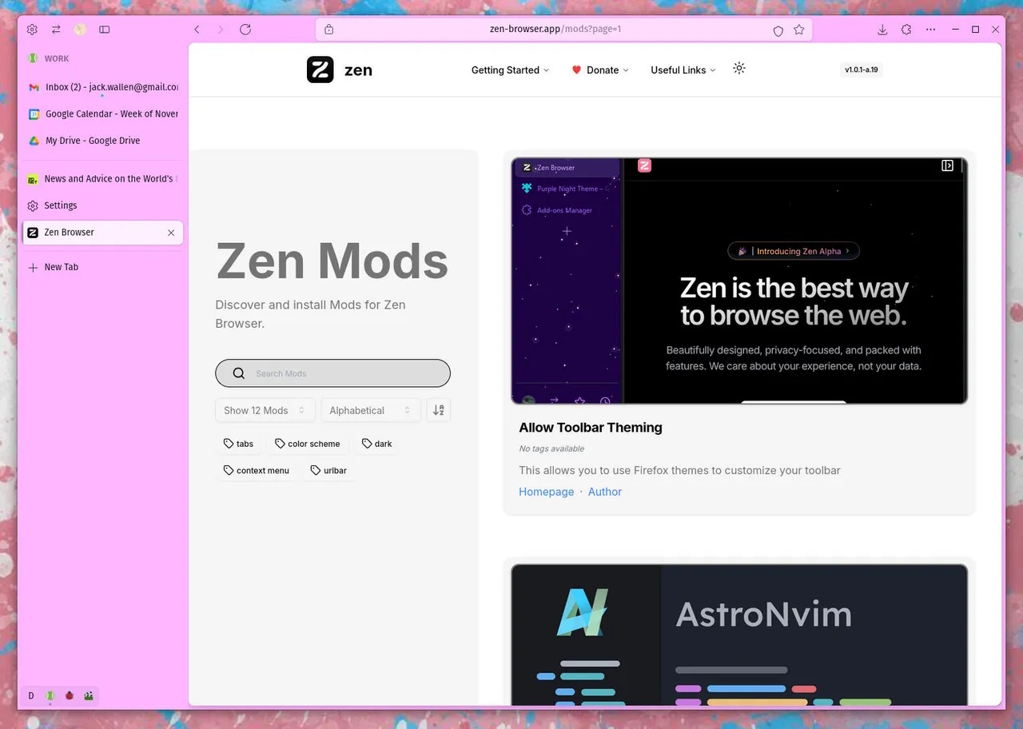
Task: Filter mods by the tabs tag
Action: point(239,444)
